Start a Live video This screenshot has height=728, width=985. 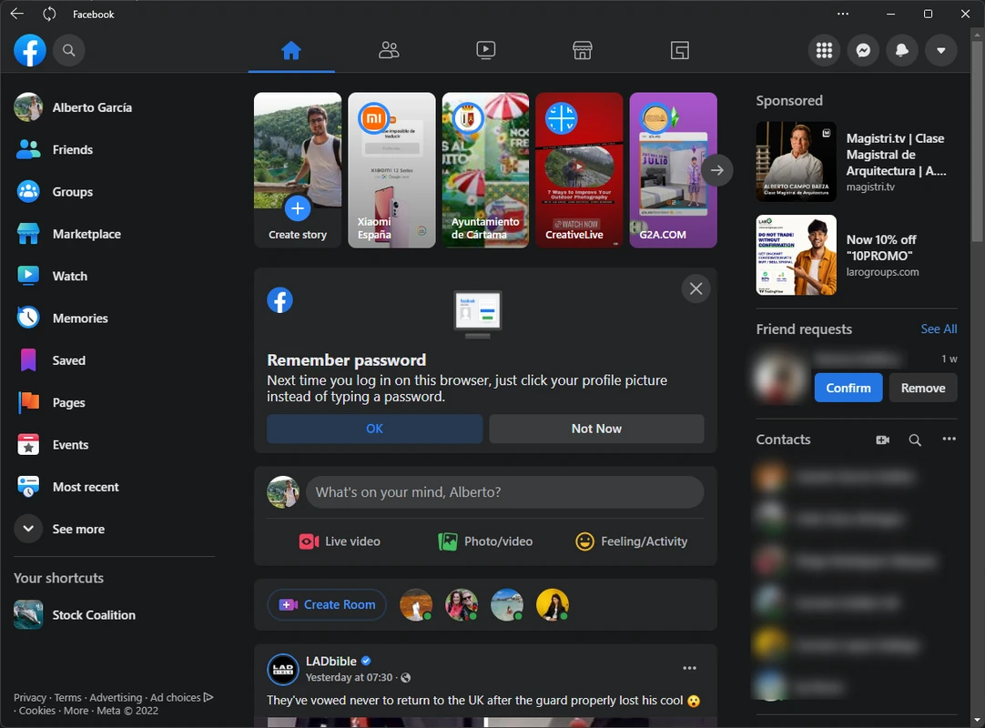pos(340,541)
